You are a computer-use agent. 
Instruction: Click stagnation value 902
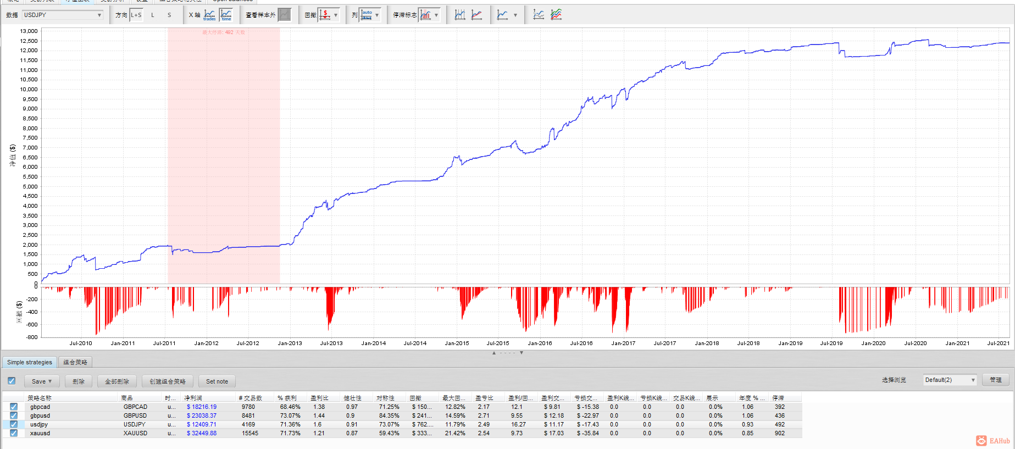pyautogui.click(x=780, y=434)
